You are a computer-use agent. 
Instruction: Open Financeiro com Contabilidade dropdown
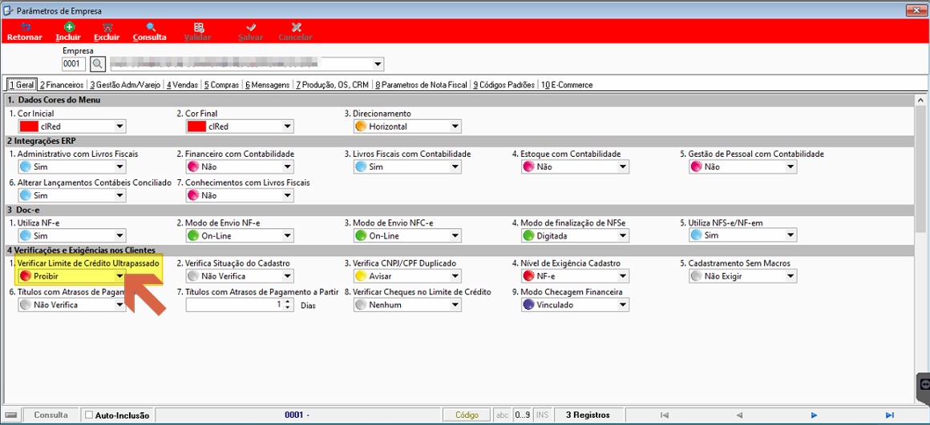[287, 167]
